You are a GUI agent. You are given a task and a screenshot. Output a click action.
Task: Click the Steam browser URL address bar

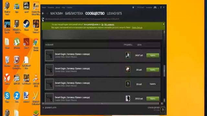(x=82, y=19)
